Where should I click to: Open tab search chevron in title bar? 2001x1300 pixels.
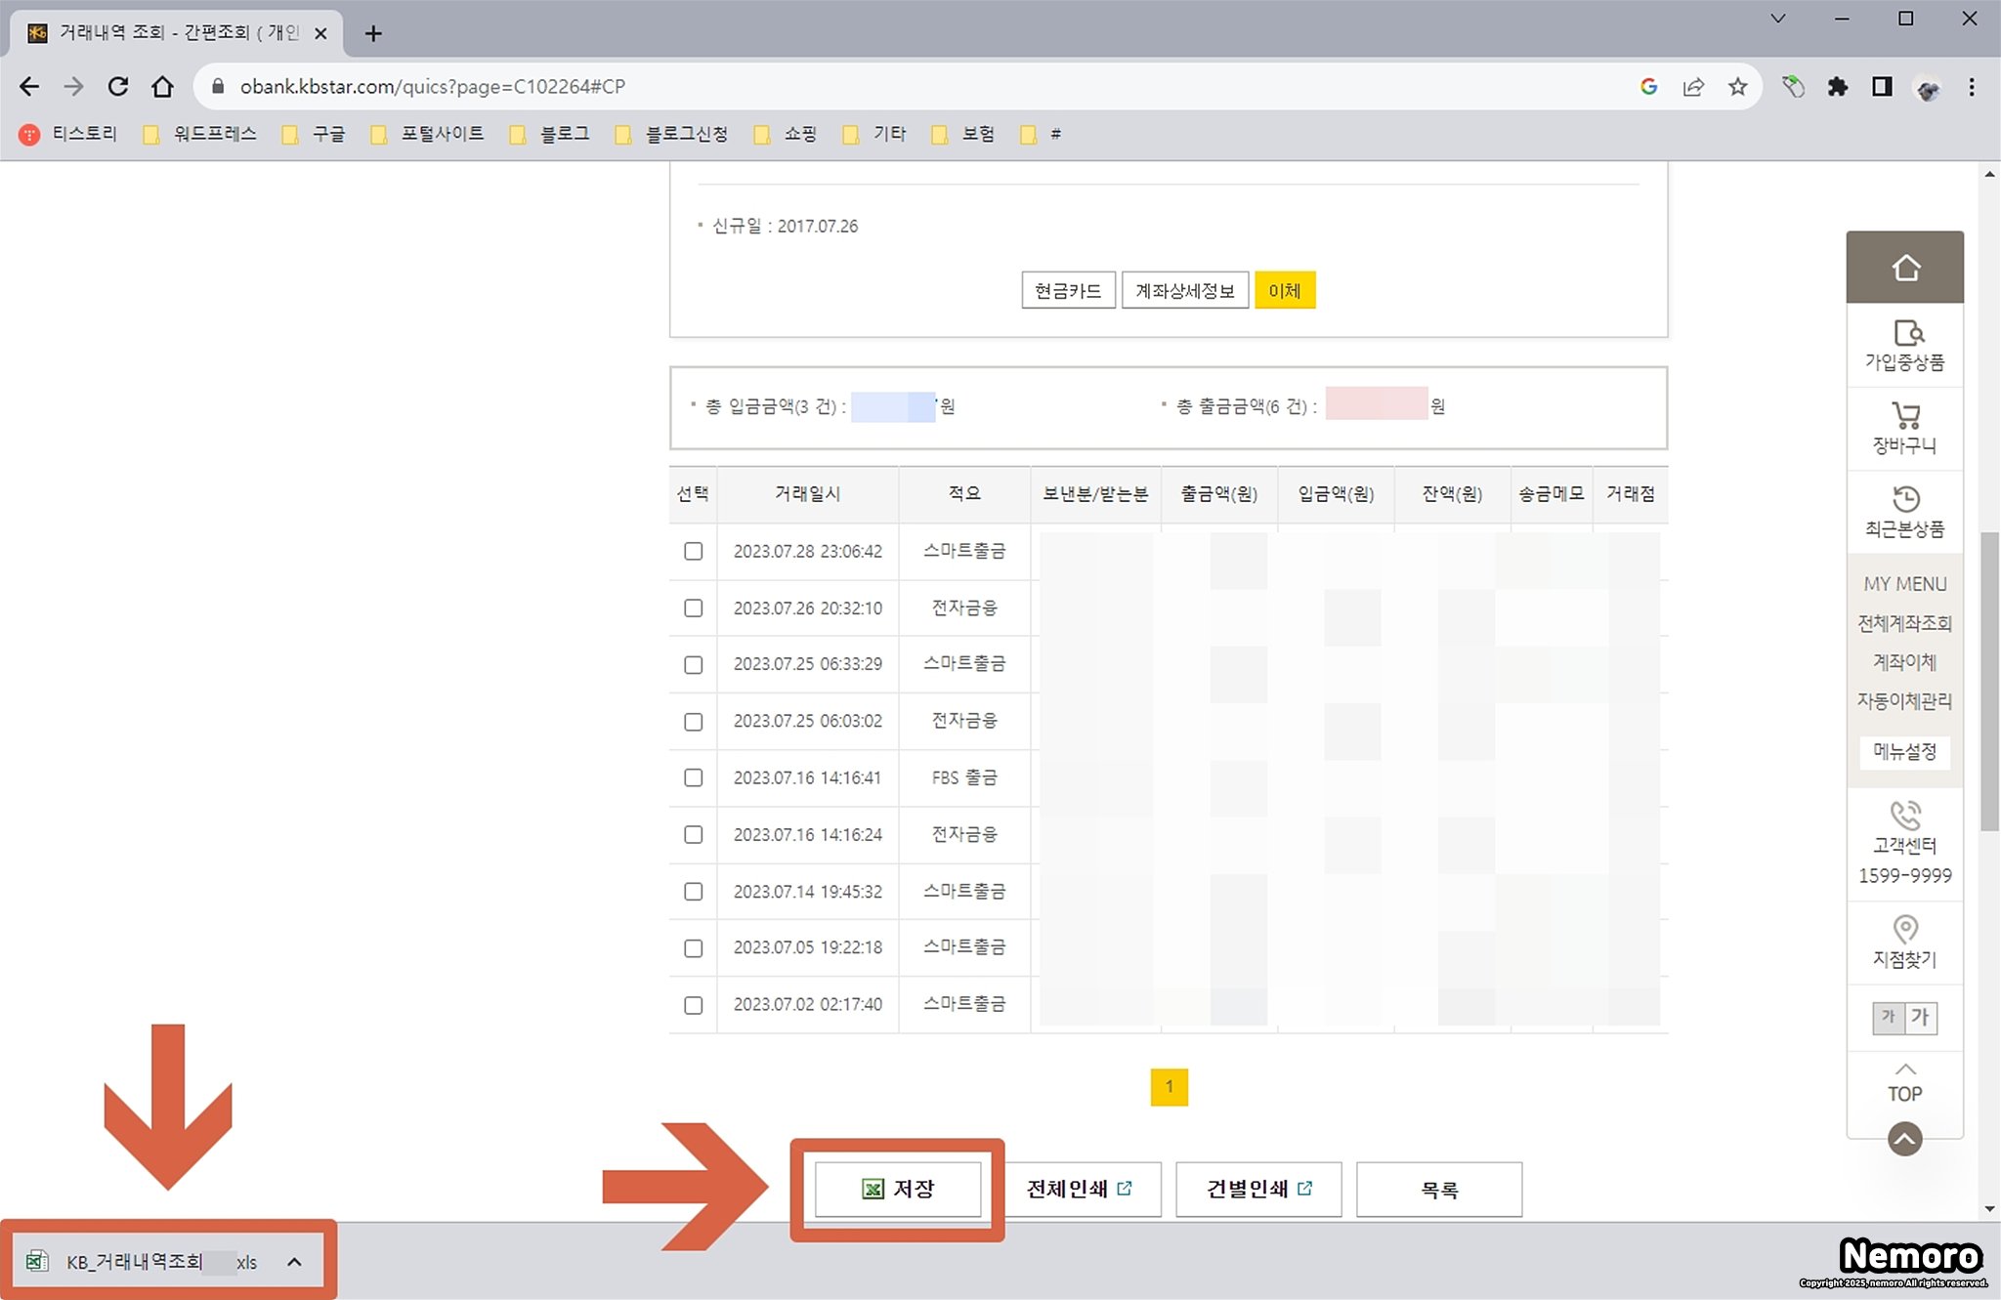click(x=1778, y=19)
